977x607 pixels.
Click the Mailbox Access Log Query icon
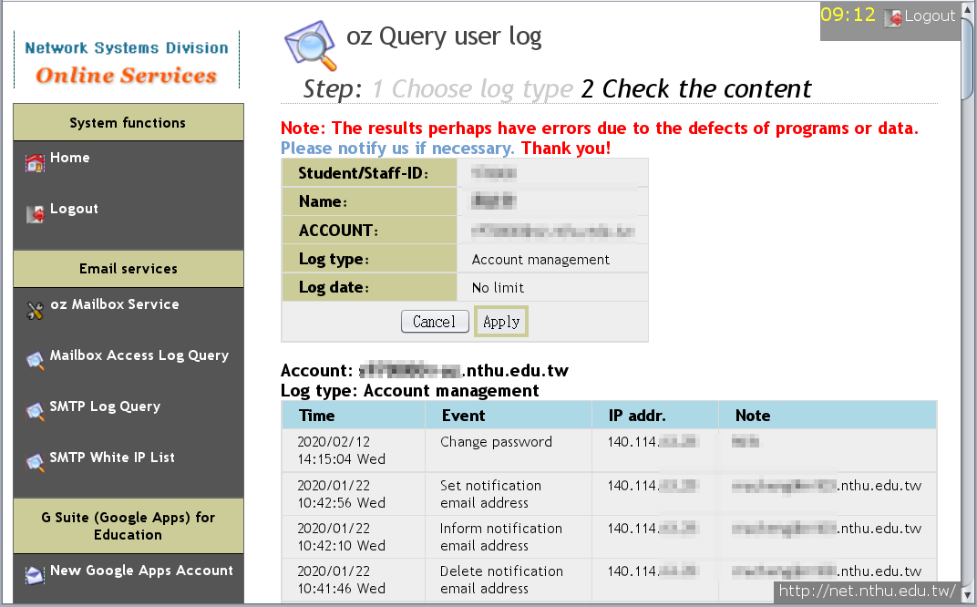[x=35, y=361]
